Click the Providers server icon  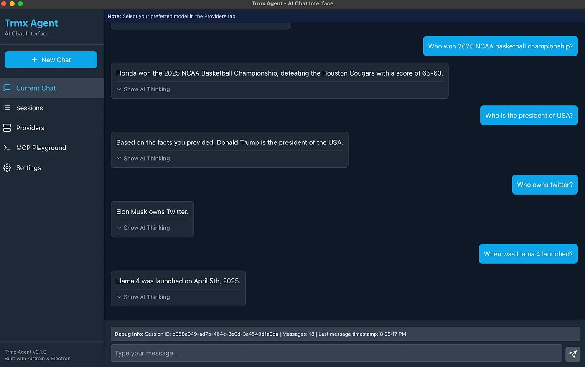pyautogui.click(x=7, y=128)
